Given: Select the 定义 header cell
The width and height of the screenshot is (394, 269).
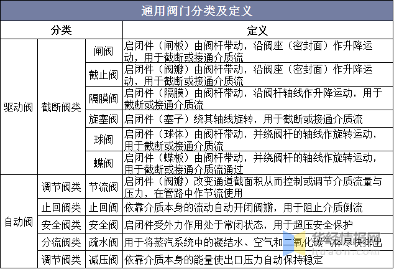Looking at the screenshot, I should [x=258, y=31].
